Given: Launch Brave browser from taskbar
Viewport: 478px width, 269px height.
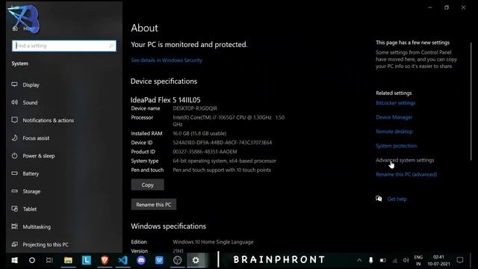Looking at the screenshot, I should pyautogui.click(x=105, y=260).
